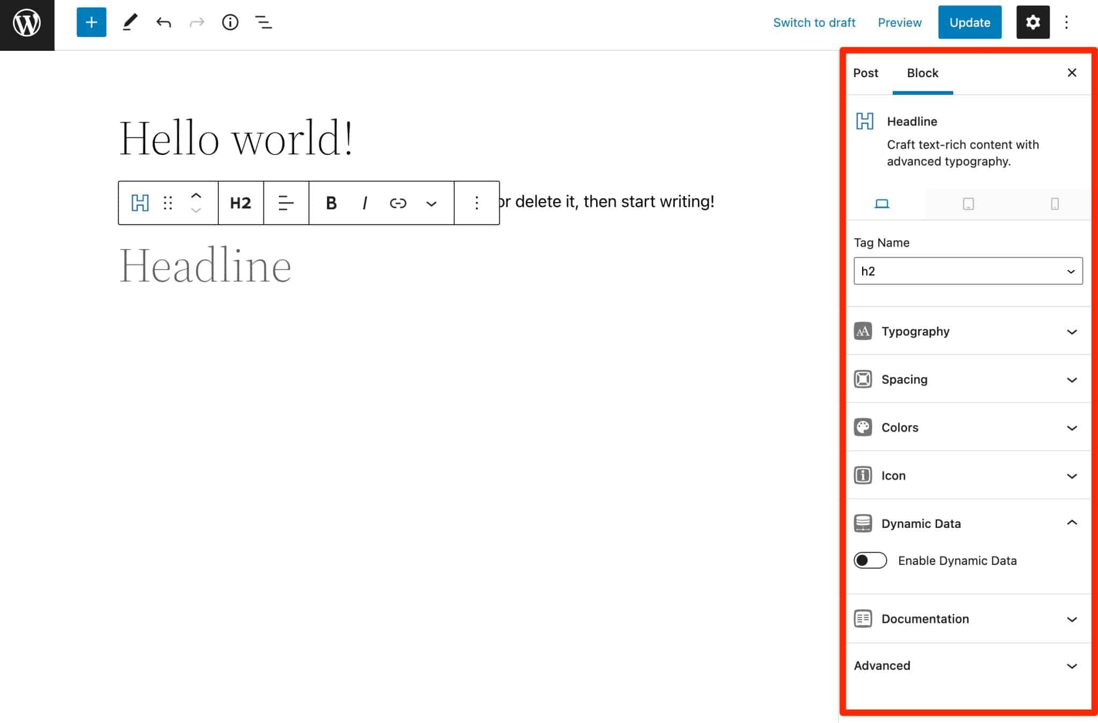Select the Block tab
This screenshot has height=723, width=1098.
[x=922, y=73]
